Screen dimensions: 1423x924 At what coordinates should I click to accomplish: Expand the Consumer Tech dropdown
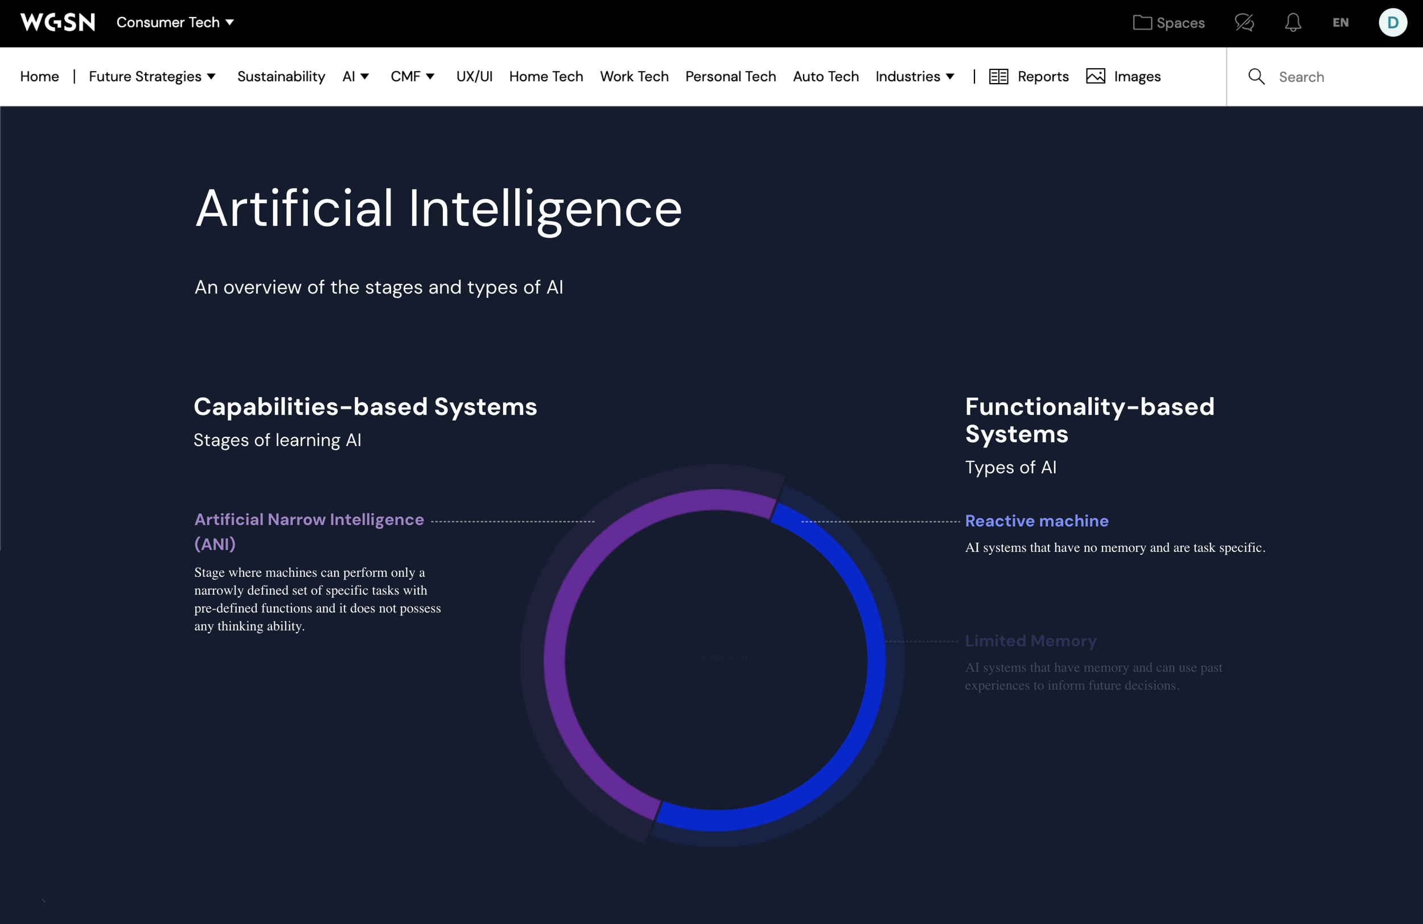pos(175,23)
